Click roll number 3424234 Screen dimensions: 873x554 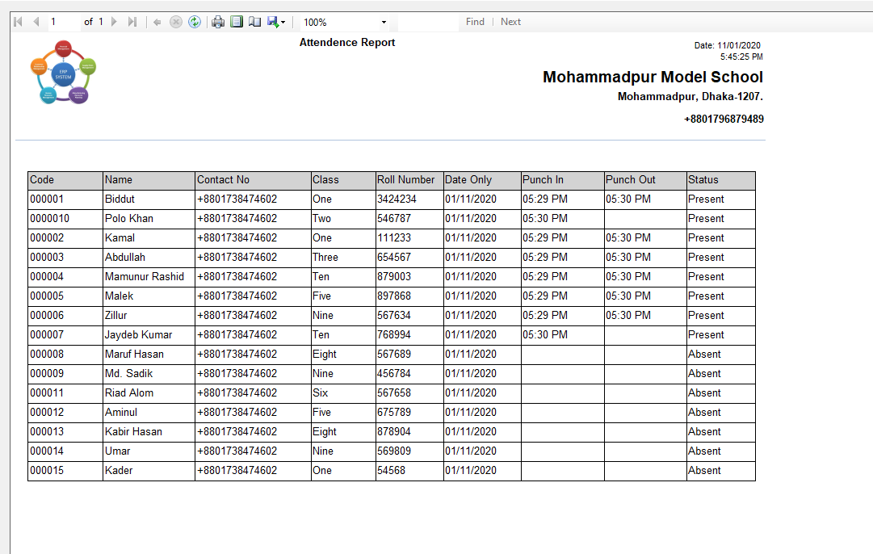click(x=397, y=199)
